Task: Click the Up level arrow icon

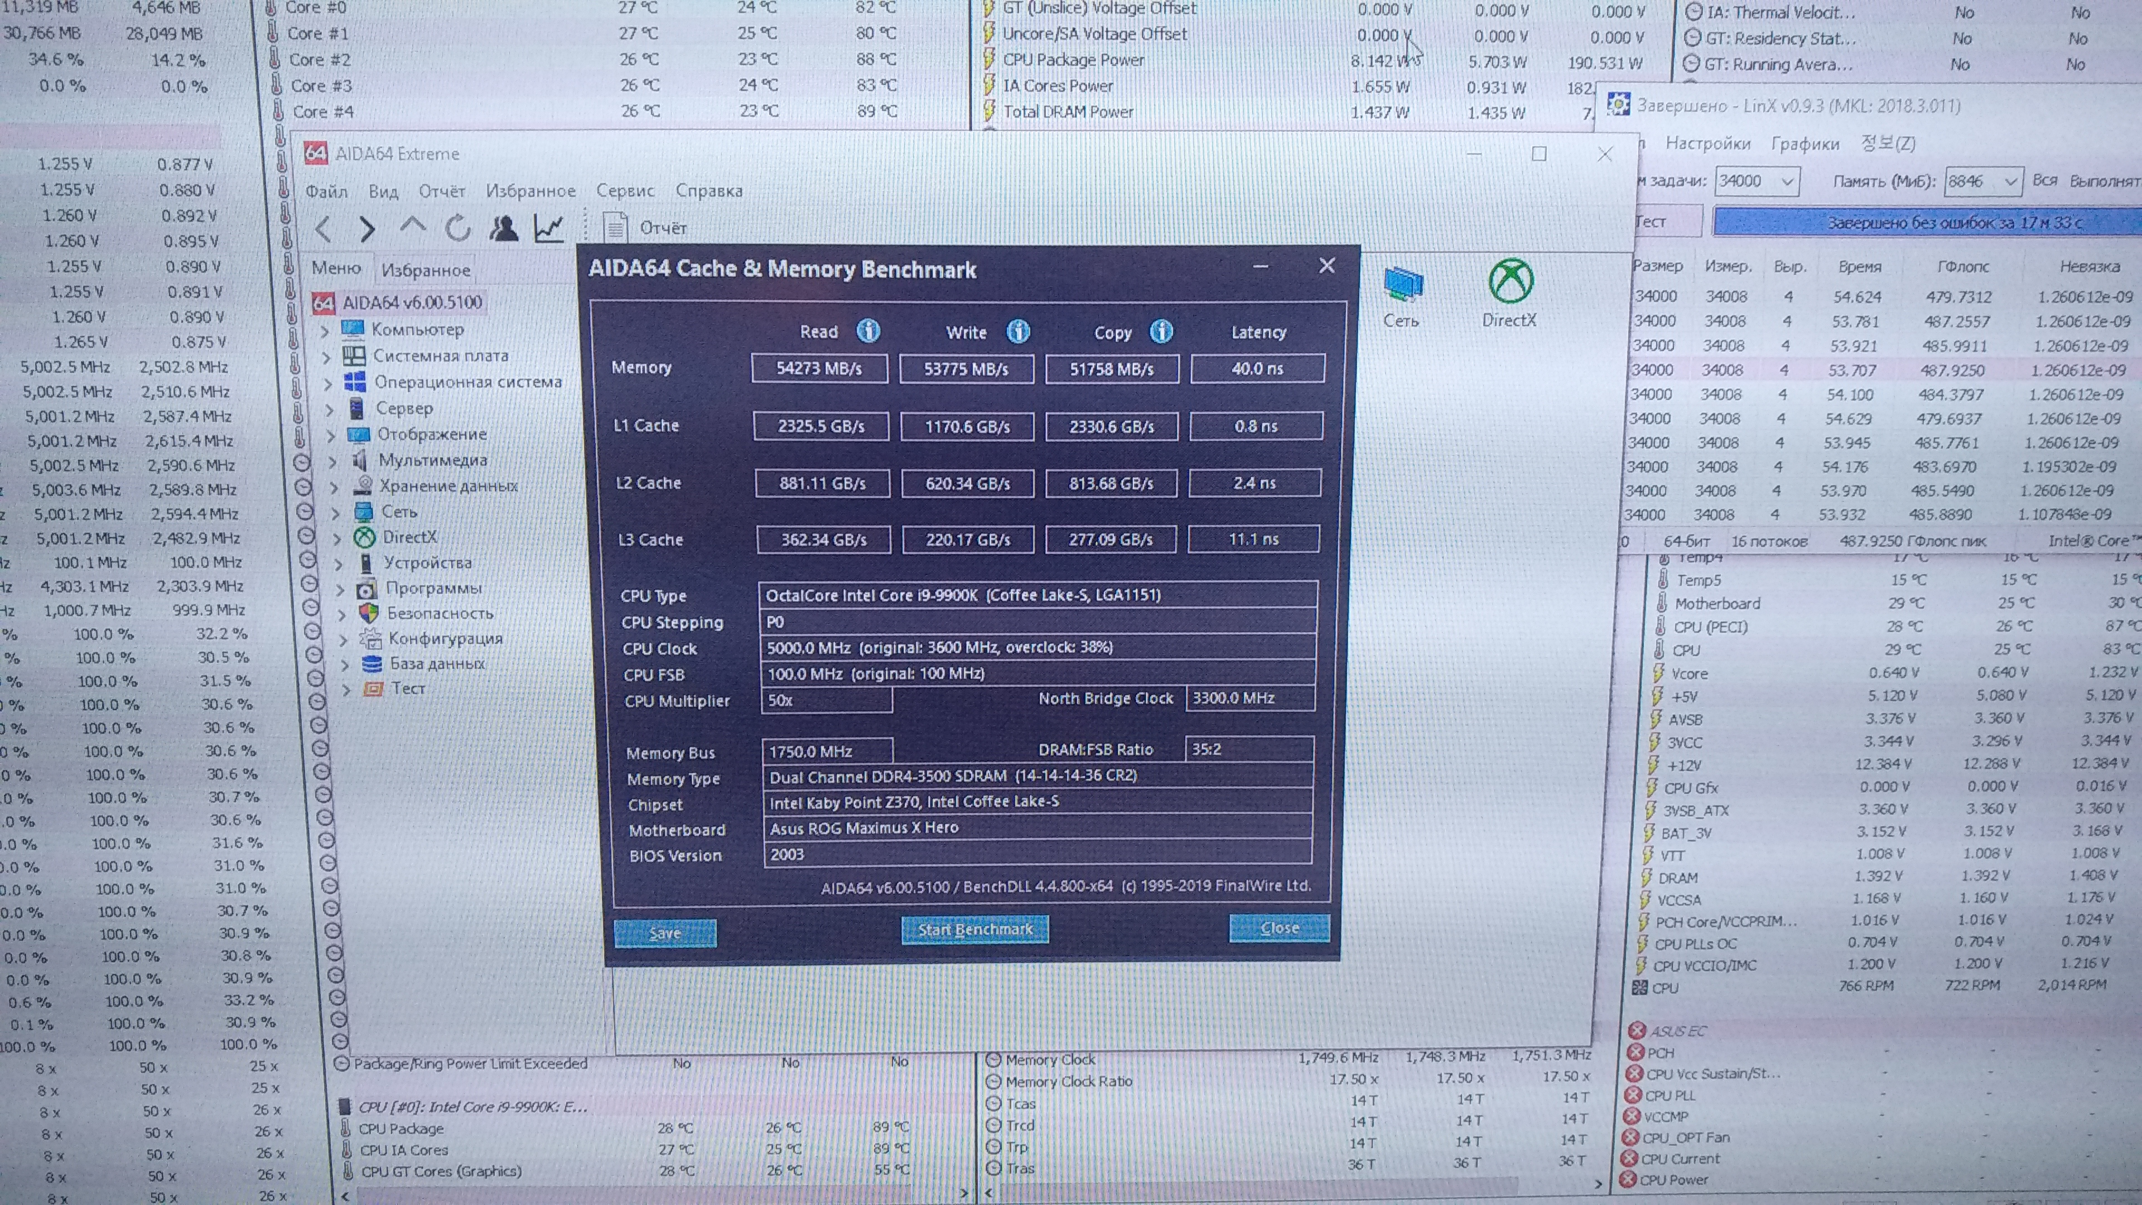Action: click(x=412, y=226)
